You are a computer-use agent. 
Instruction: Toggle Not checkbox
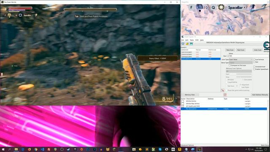254,62
